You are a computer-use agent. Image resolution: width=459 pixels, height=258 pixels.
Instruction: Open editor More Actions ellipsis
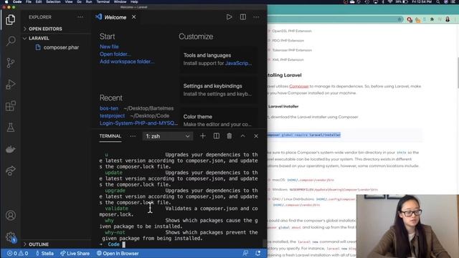click(x=256, y=17)
